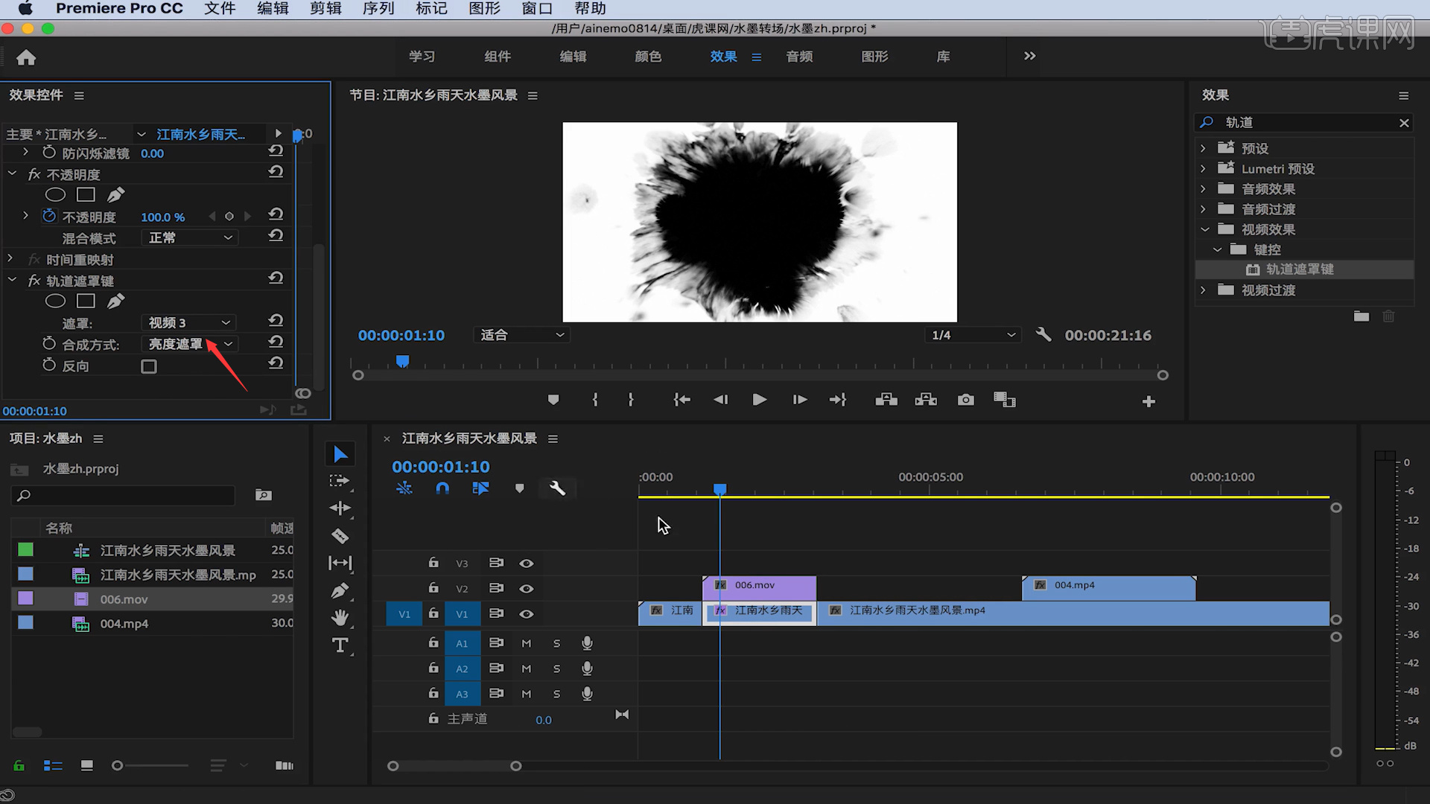Screen dimensions: 1430x804
Task: Toggle lock on V2 track
Action: pos(433,587)
